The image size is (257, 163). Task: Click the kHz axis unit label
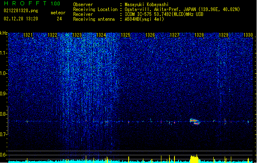click(x=4, y=33)
